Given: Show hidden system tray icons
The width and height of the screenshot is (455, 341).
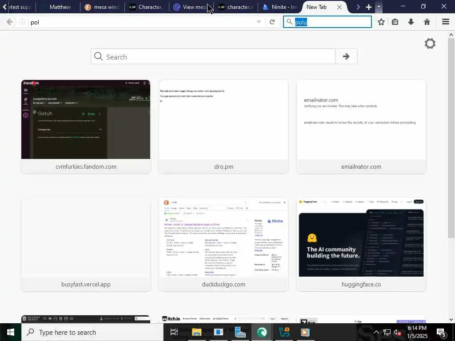Looking at the screenshot, I should click(376, 332).
